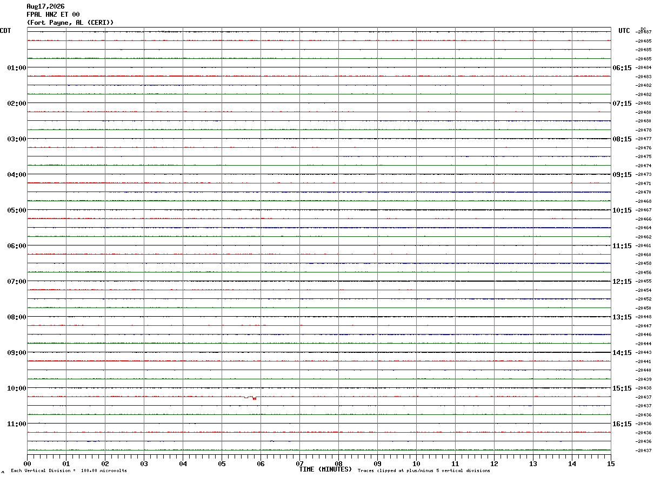Click minute 05 on the bottom time axis
Image resolution: width=654 pixels, height=478 pixels.
222,463
